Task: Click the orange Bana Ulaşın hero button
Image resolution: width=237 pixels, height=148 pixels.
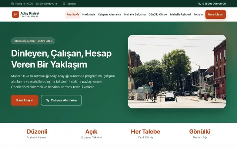Action: click(25, 100)
